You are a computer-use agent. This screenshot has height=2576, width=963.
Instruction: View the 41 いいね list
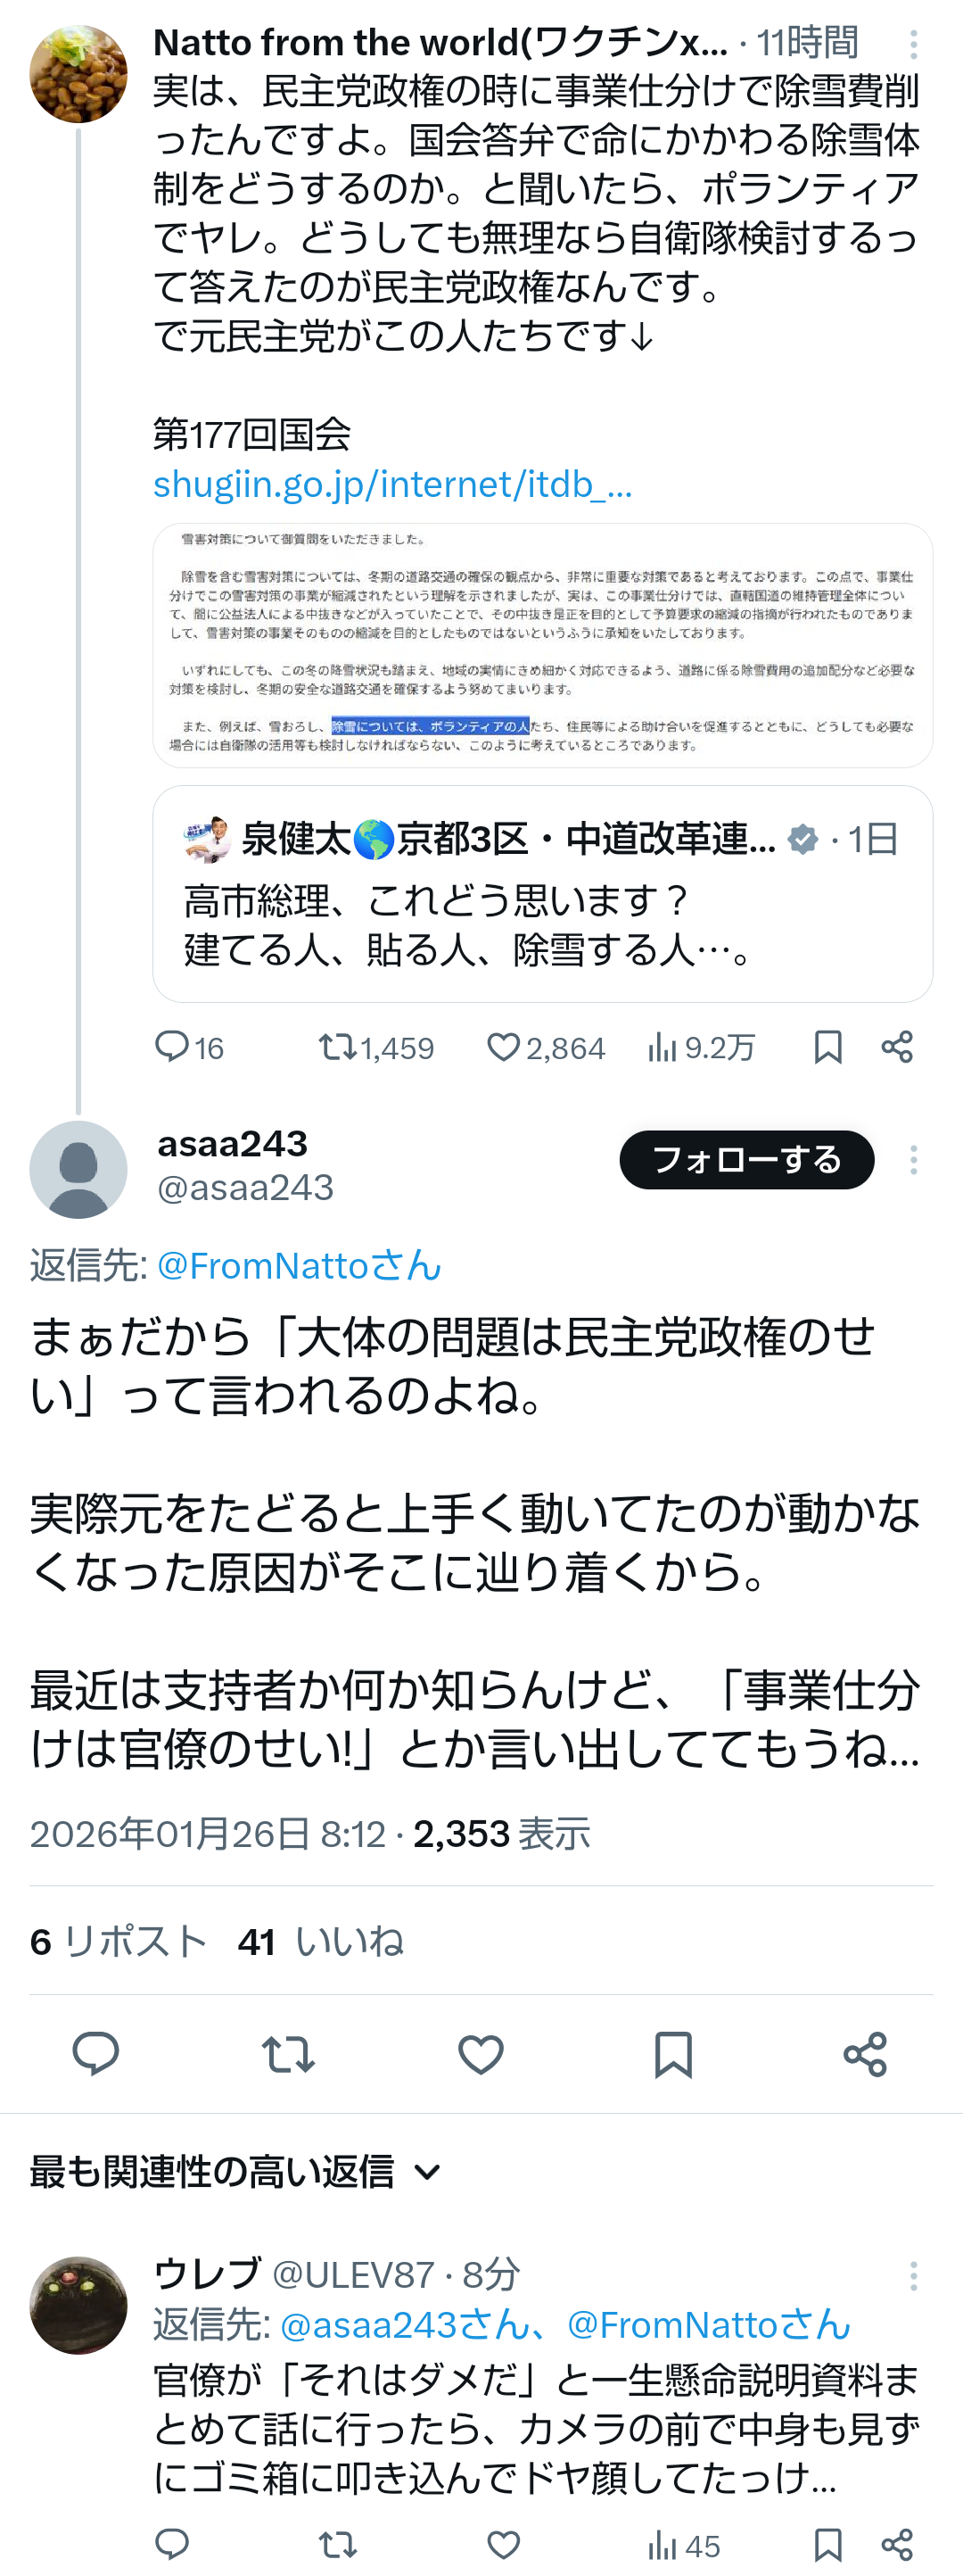click(321, 1941)
